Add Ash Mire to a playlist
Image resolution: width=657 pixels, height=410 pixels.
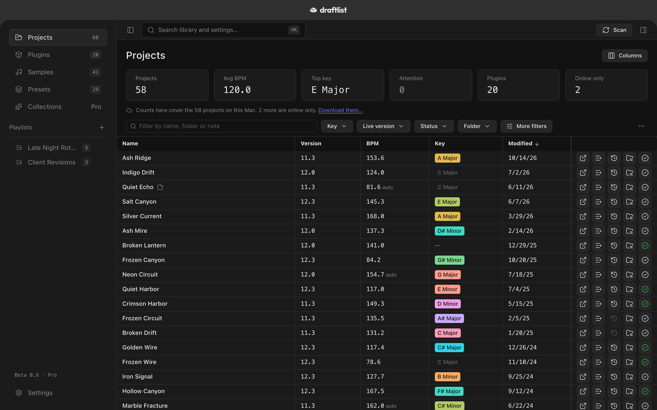[x=599, y=231]
